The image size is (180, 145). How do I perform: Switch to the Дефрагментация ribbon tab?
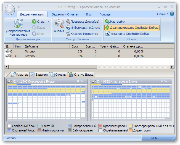[32, 14]
